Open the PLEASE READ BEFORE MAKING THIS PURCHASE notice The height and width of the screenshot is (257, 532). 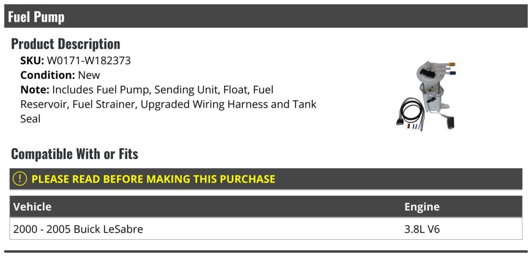pyautogui.click(x=153, y=179)
